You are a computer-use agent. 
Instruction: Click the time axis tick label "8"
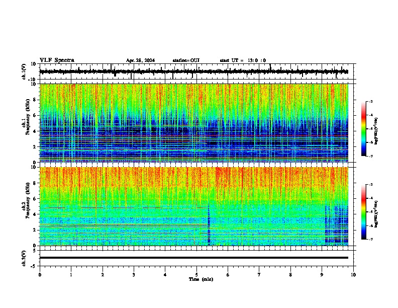tap(290, 275)
